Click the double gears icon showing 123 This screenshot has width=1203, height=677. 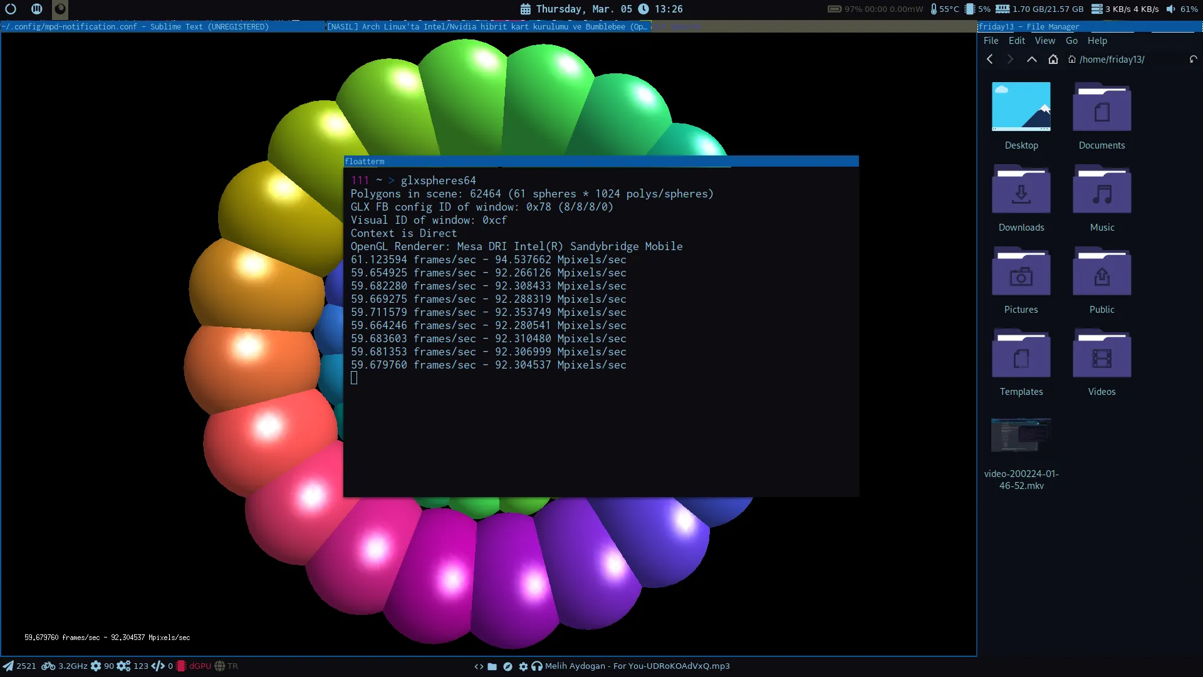point(123,666)
